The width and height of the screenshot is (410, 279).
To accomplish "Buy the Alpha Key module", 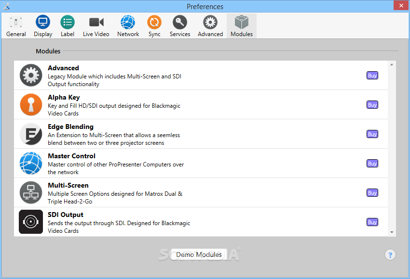I will click(372, 105).
